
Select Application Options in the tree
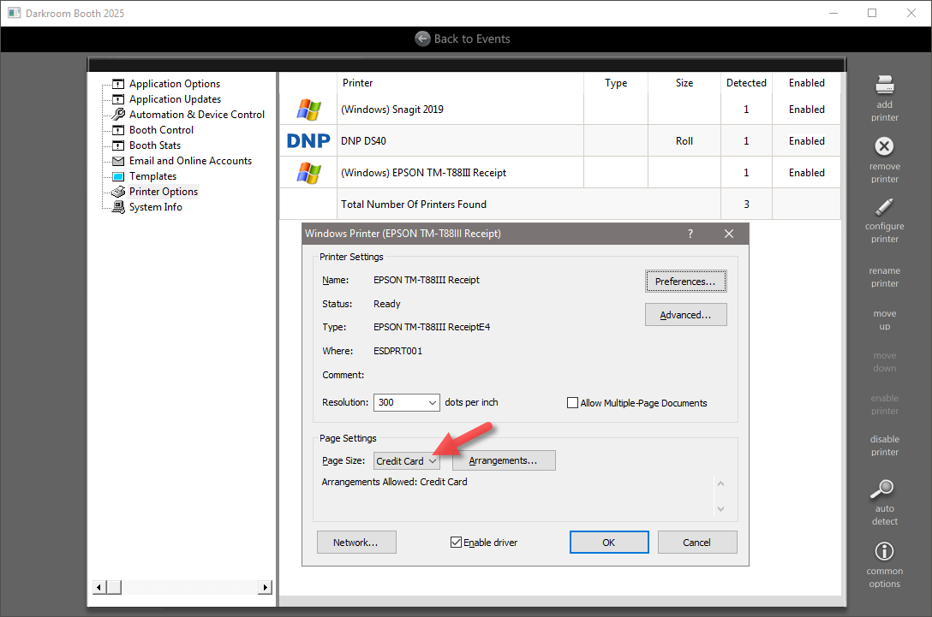[x=175, y=84]
